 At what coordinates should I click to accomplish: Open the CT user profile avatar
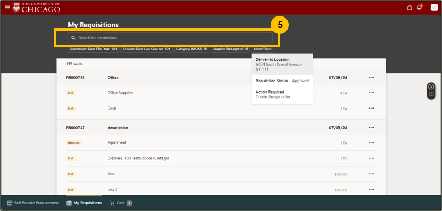point(434,8)
